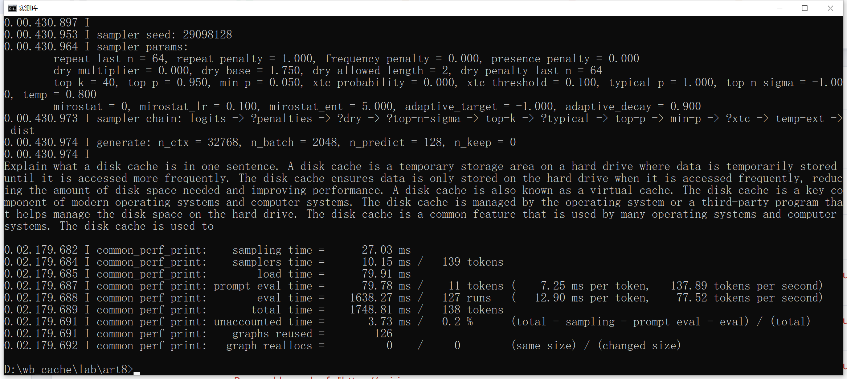Viewport: 847px width, 379px height.
Task: Click the 'load time' value 79.91 ms
Action: click(386, 274)
